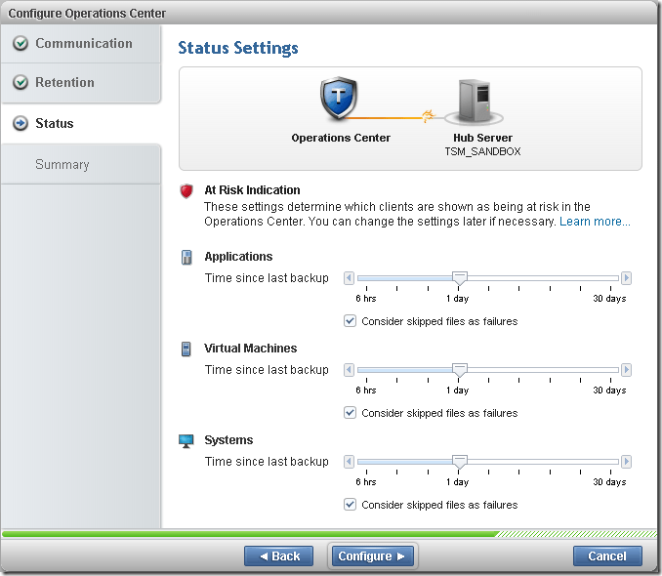Click the Systems monitor icon
662x576 pixels.
point(186,441)
